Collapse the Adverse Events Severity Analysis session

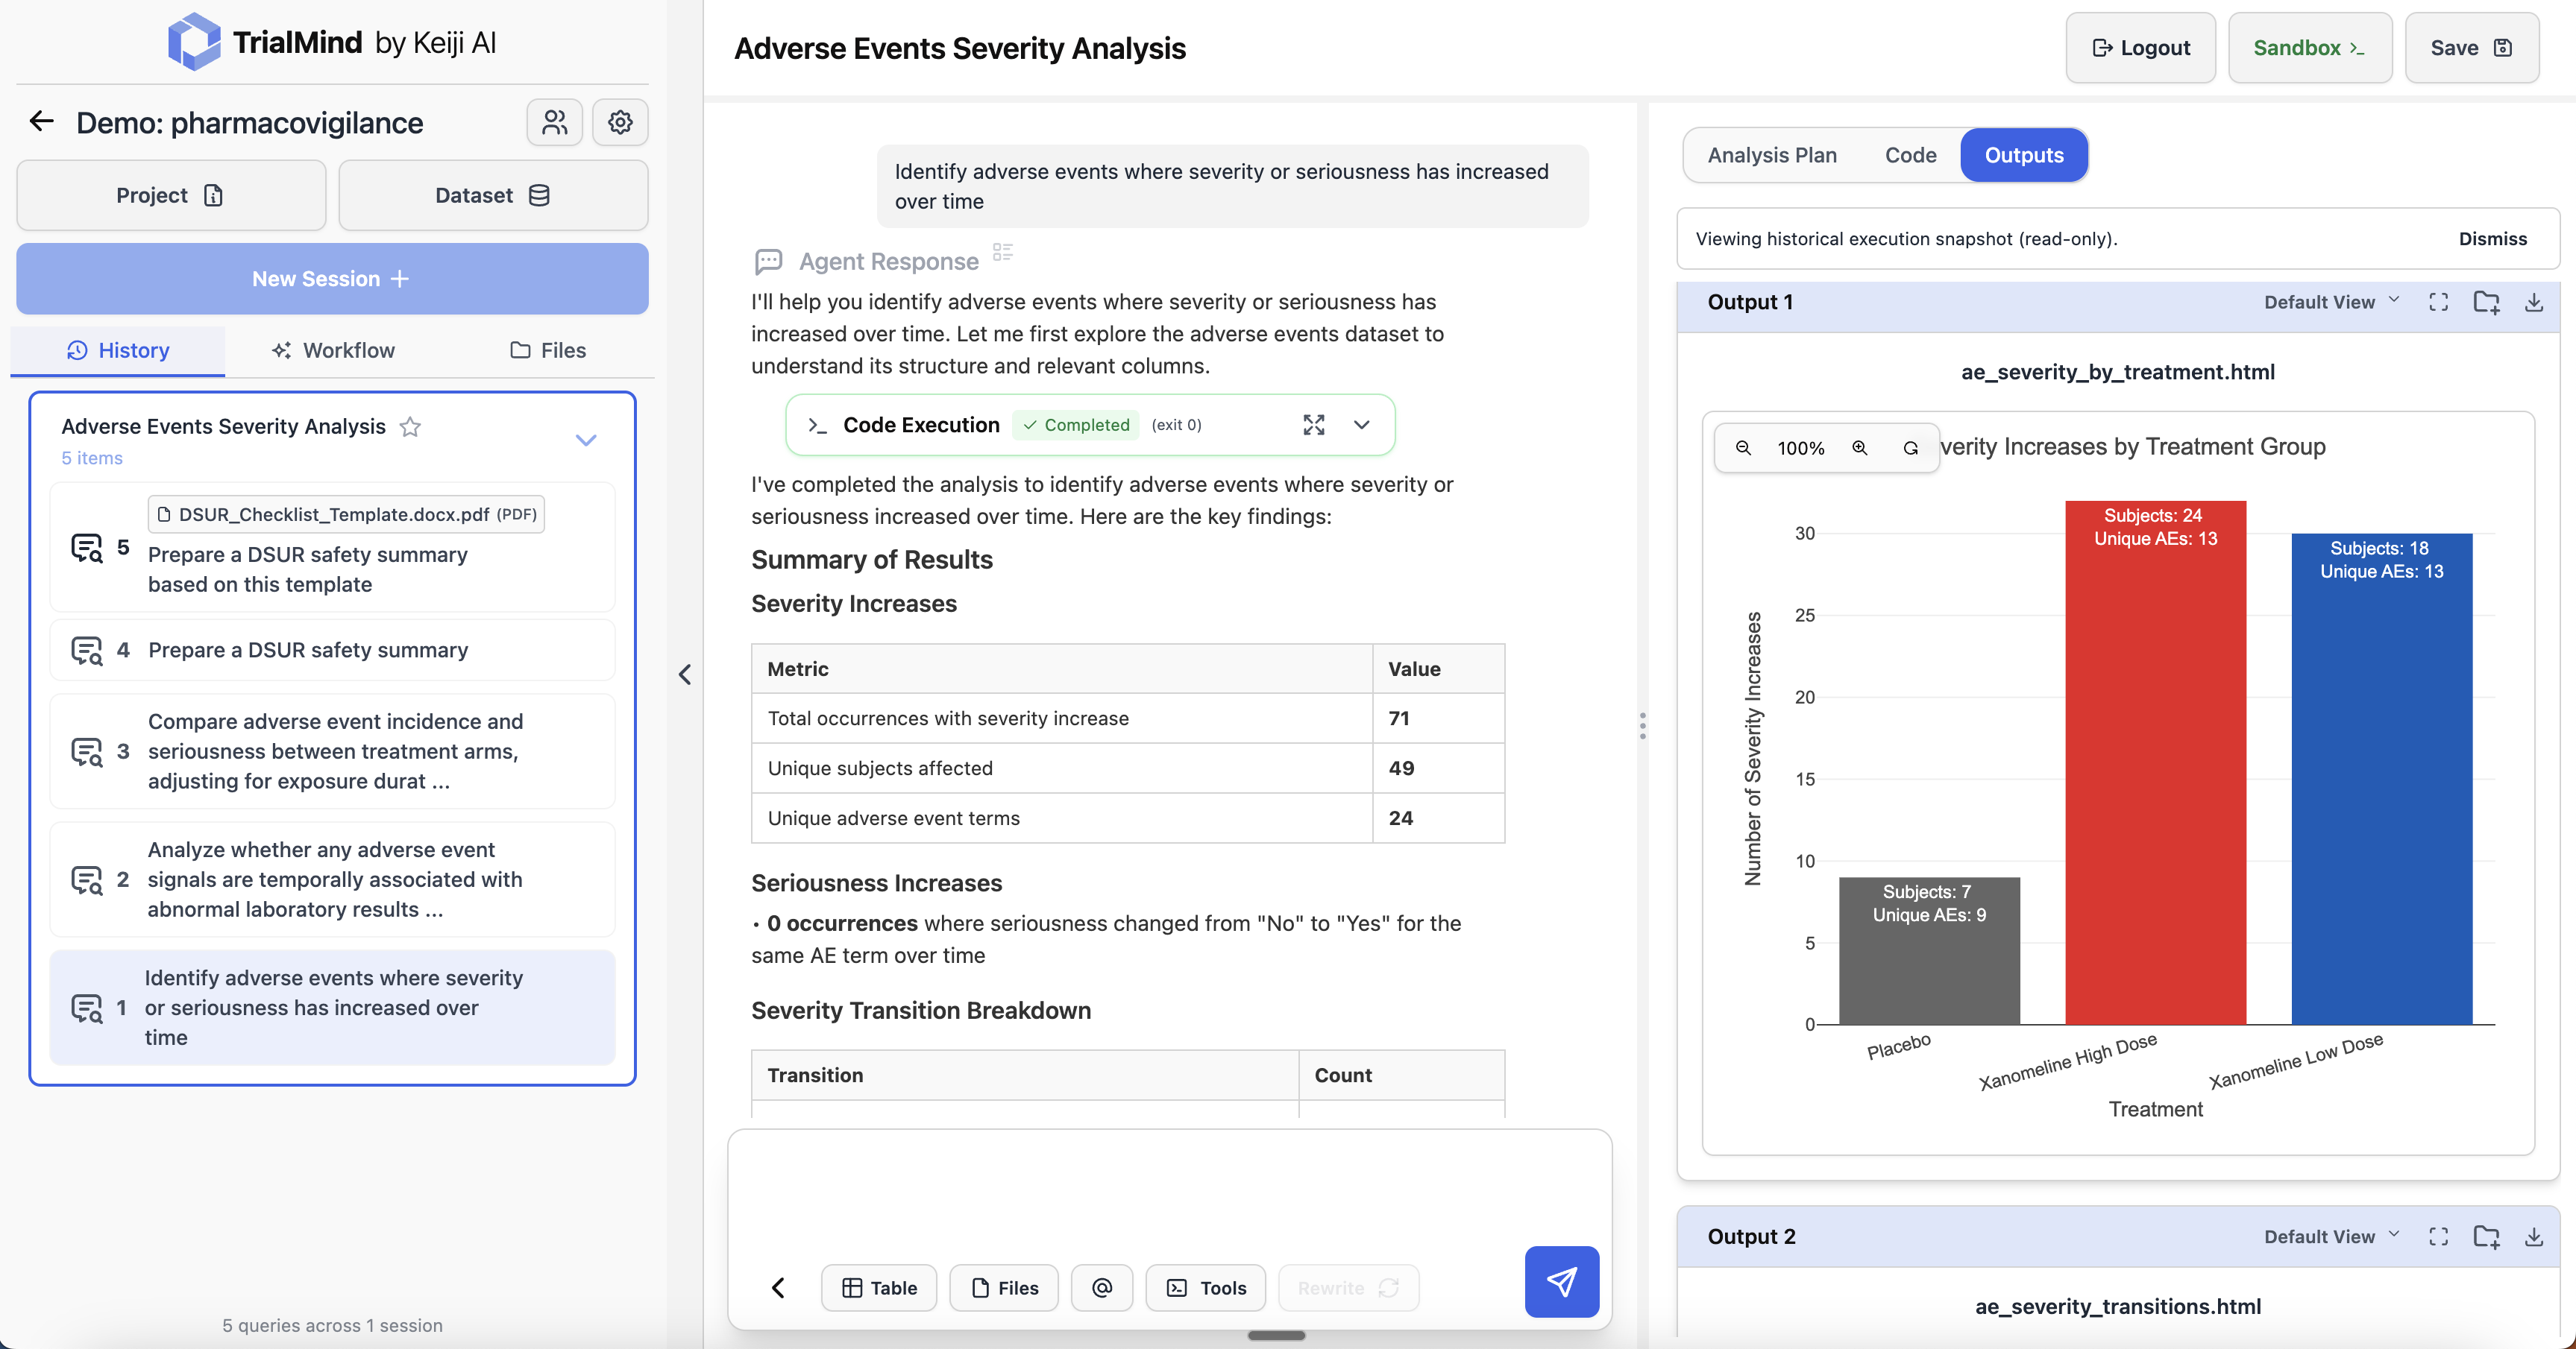(586, 440)
